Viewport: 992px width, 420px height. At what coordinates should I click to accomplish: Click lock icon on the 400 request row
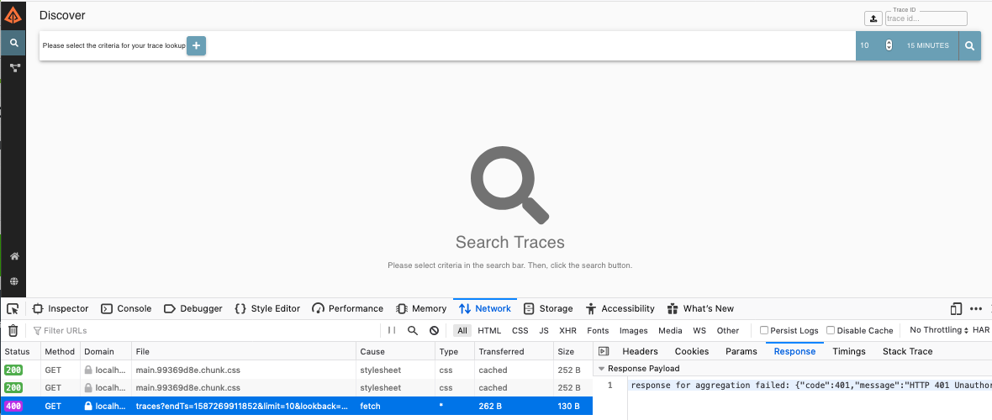coord(88,406)
